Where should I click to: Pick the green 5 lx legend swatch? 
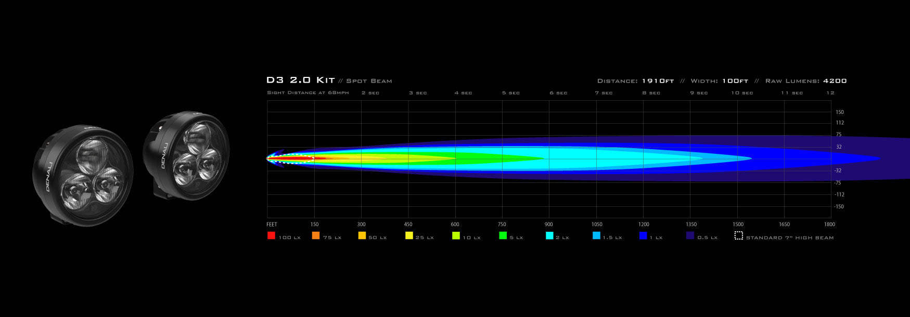[503, 235]
